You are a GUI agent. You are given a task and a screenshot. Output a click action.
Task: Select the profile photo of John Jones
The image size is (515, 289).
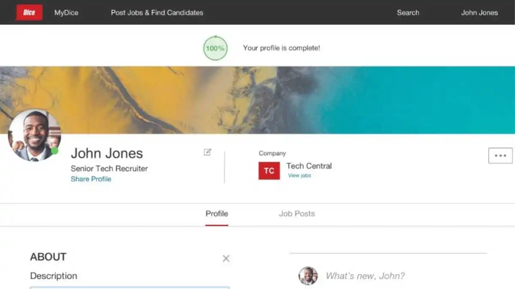[34, 134]
